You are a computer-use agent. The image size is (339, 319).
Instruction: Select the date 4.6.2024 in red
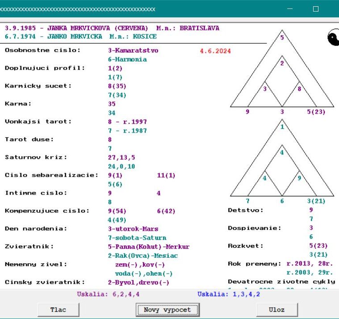[x=215, y=51]
